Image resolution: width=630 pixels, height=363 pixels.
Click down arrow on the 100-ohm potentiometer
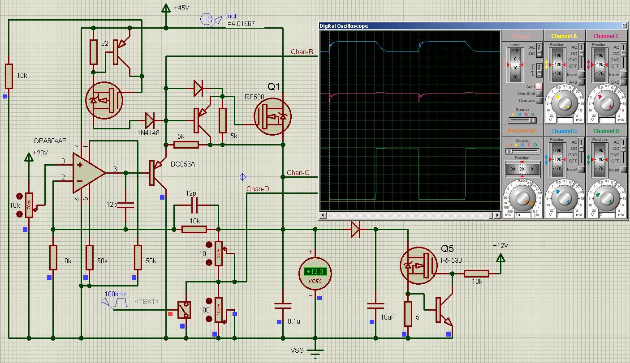[208, 319]
